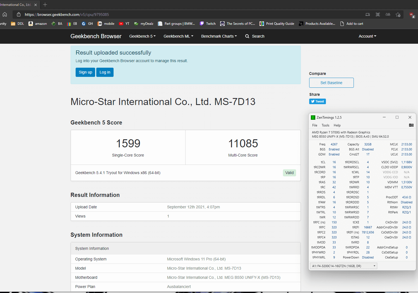
Task: Click the ZenTimings camera screenshot icon
Action: point(411,125)
